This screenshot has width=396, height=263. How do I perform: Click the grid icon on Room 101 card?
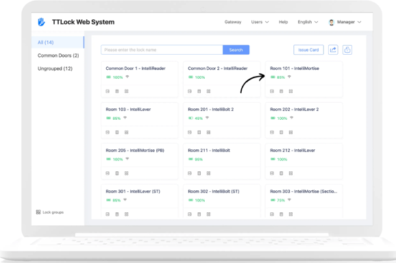(x=290, y=91)
